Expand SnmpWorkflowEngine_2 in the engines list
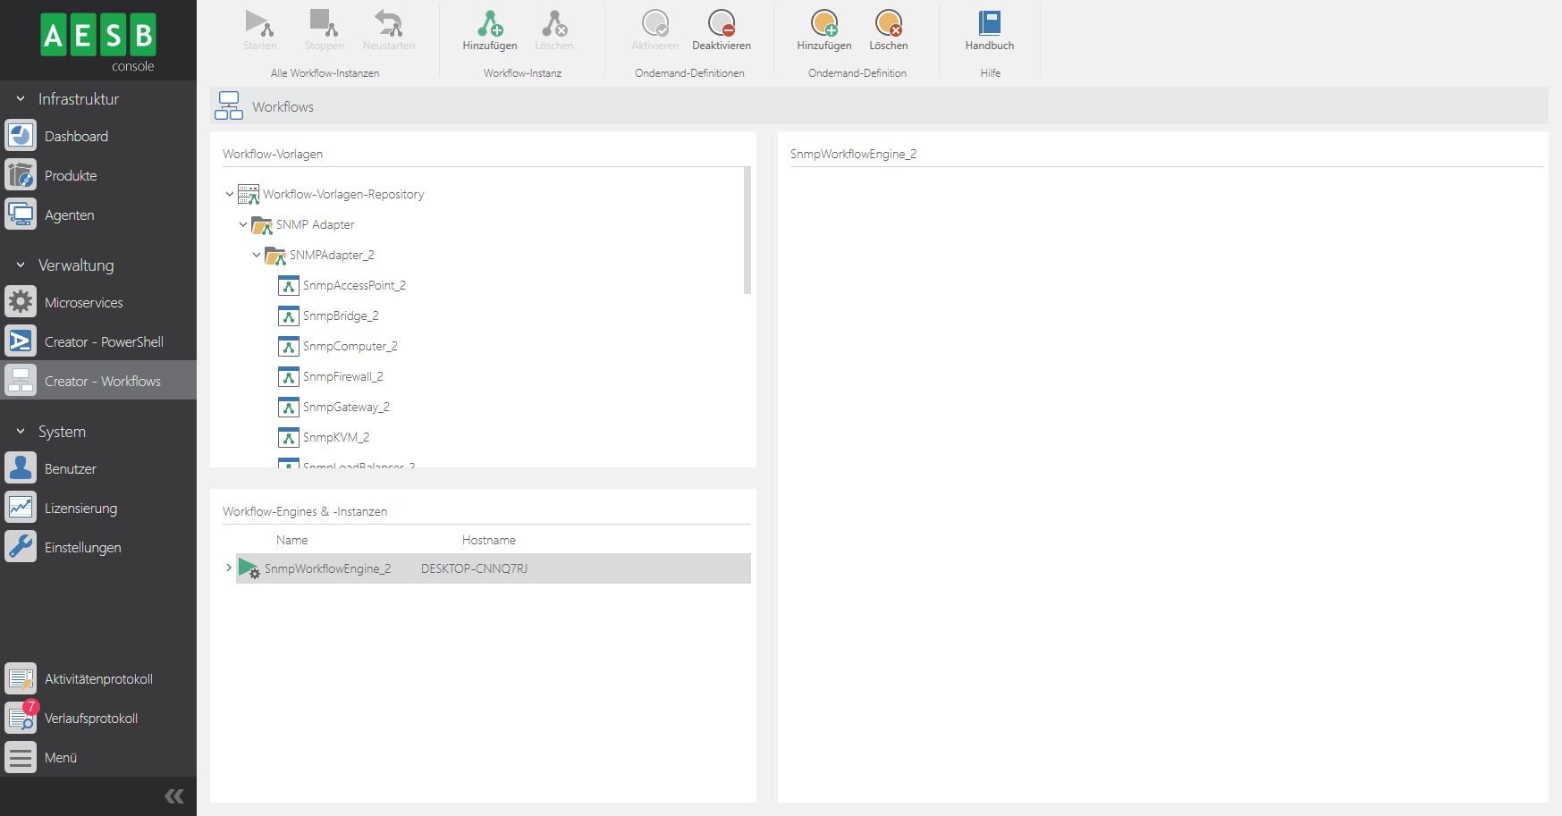This screenshot has height=816, width=1562. point(228,568)
